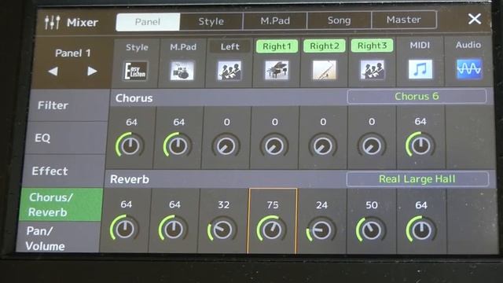Adjust the Left reverb knob at 32
The height and width of the screenshot is (283, 503).
[x=222, y=229]
